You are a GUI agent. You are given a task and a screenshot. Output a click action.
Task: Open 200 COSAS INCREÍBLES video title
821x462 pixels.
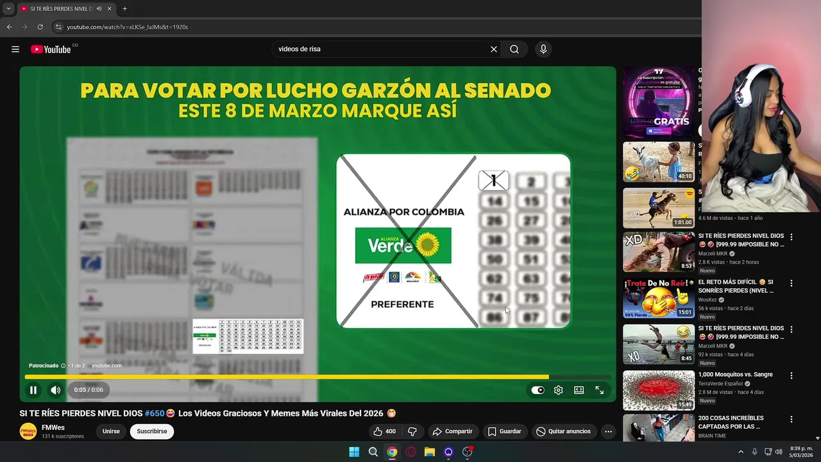(x=731, y=422)
